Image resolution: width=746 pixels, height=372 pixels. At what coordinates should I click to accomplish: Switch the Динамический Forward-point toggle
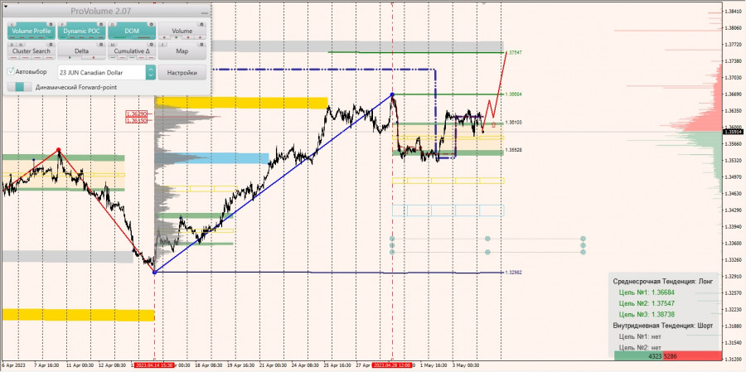[20, 87]
